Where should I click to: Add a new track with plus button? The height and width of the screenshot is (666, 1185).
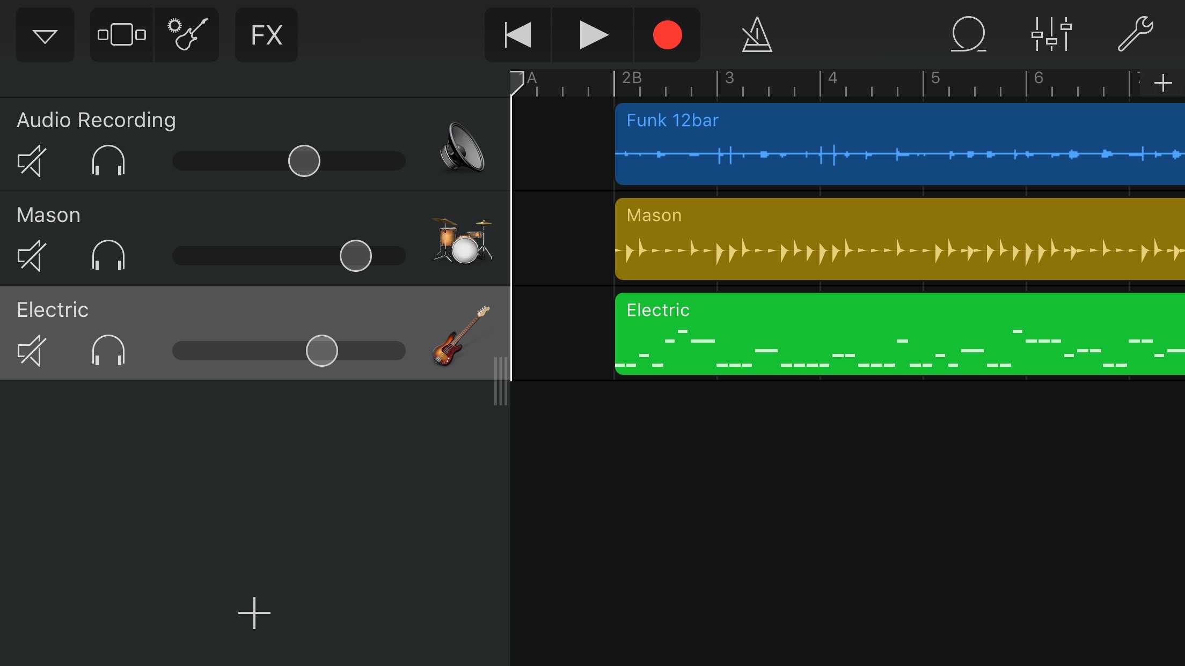point(254,612)
